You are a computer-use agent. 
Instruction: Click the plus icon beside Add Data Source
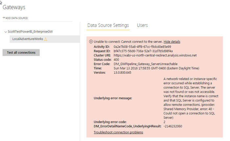coord(4,18)
